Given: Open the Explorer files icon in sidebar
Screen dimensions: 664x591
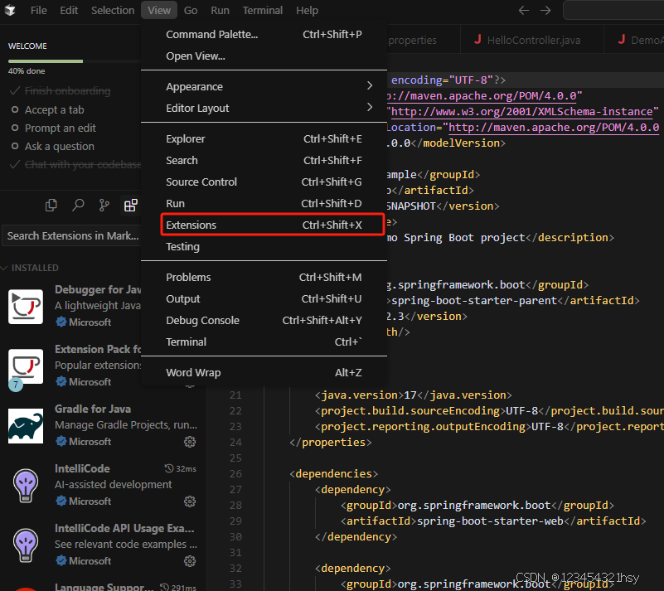Looking at the screenshot, I should (51, 206).
